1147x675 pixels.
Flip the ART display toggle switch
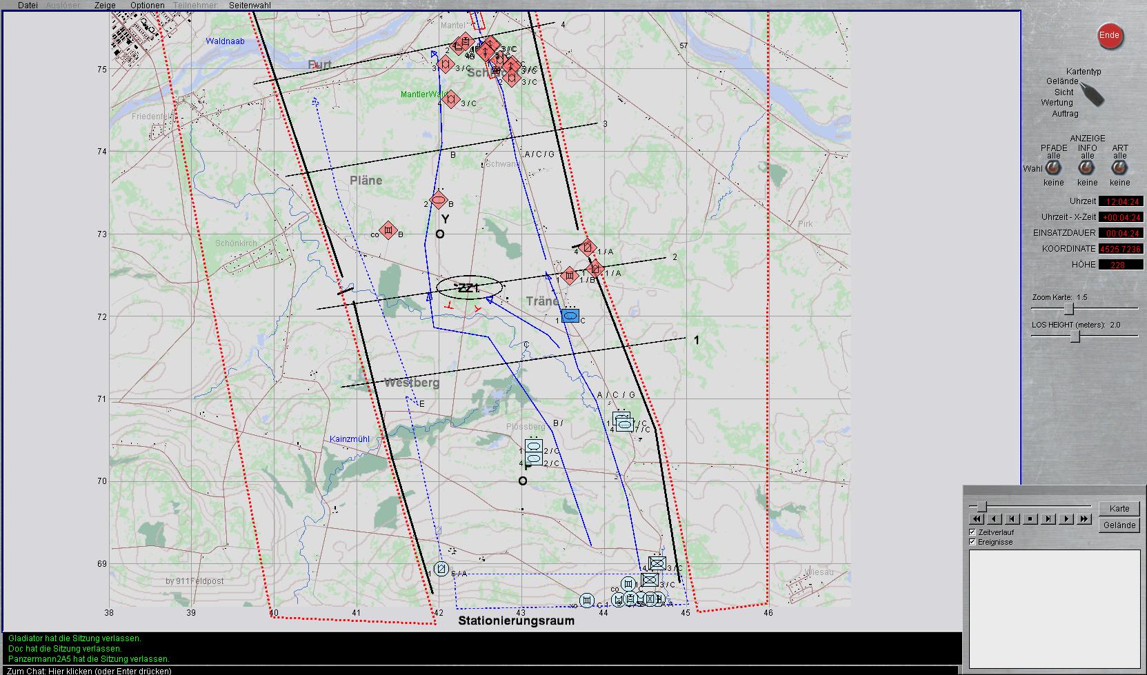click(x=1119, y=169)
